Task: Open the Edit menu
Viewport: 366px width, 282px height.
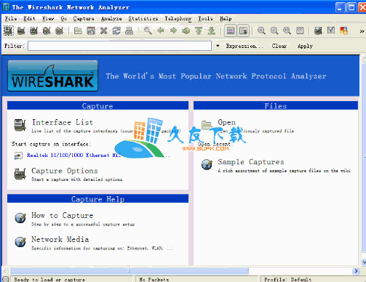Action: [x=29, y=18]
